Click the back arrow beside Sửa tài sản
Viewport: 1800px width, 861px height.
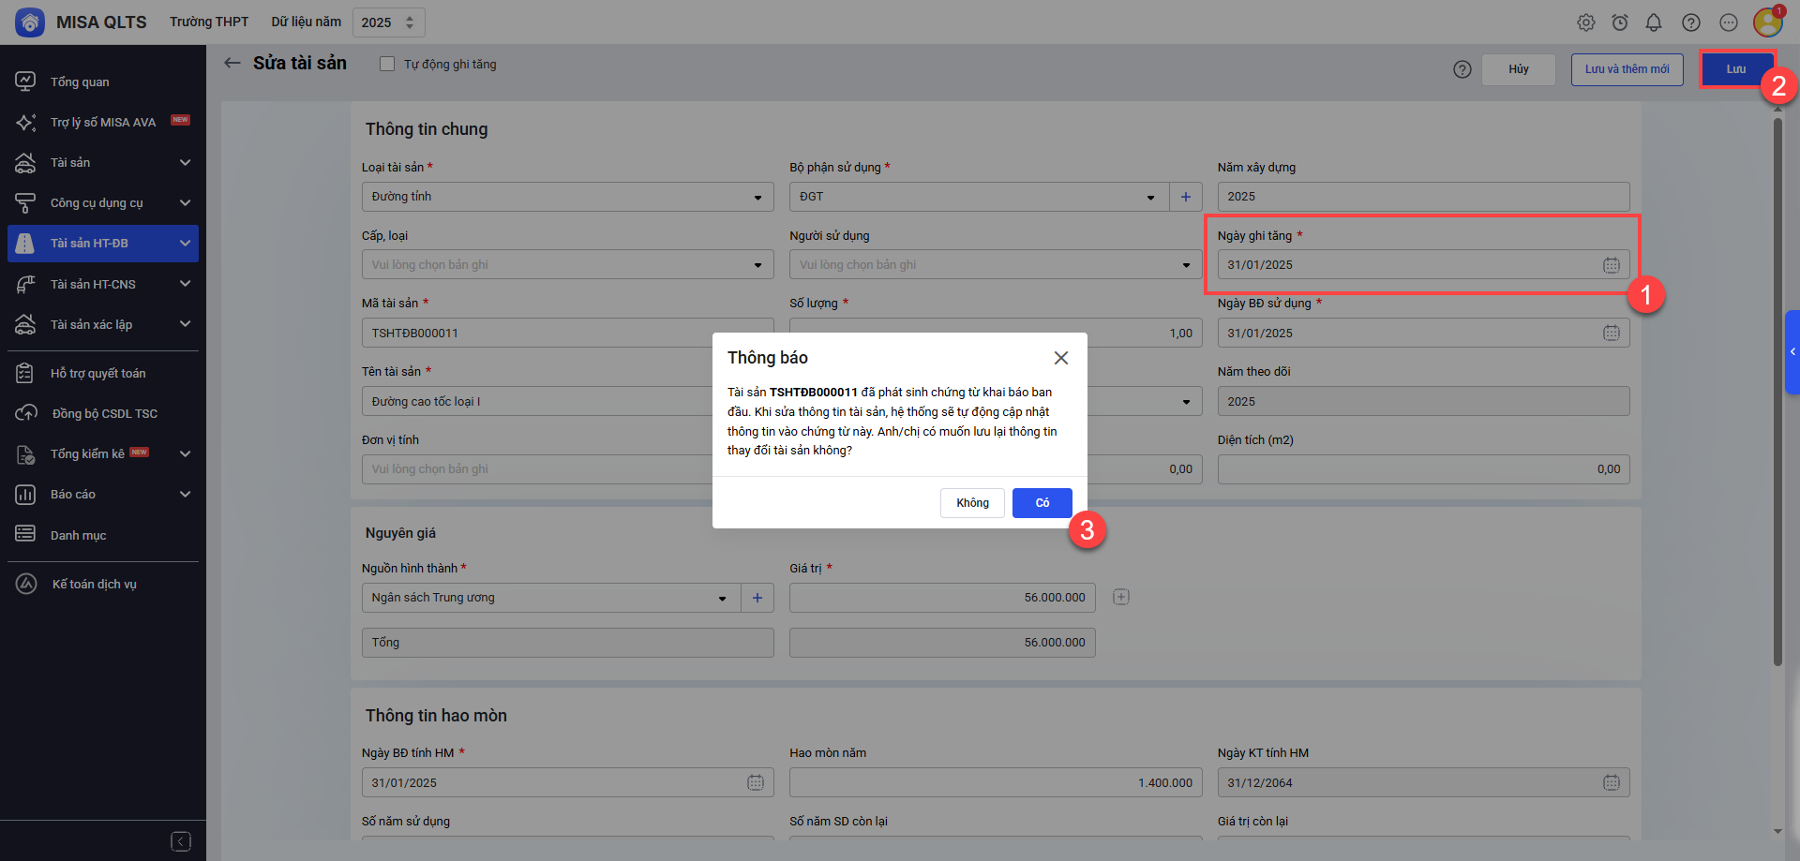point(232,63)
